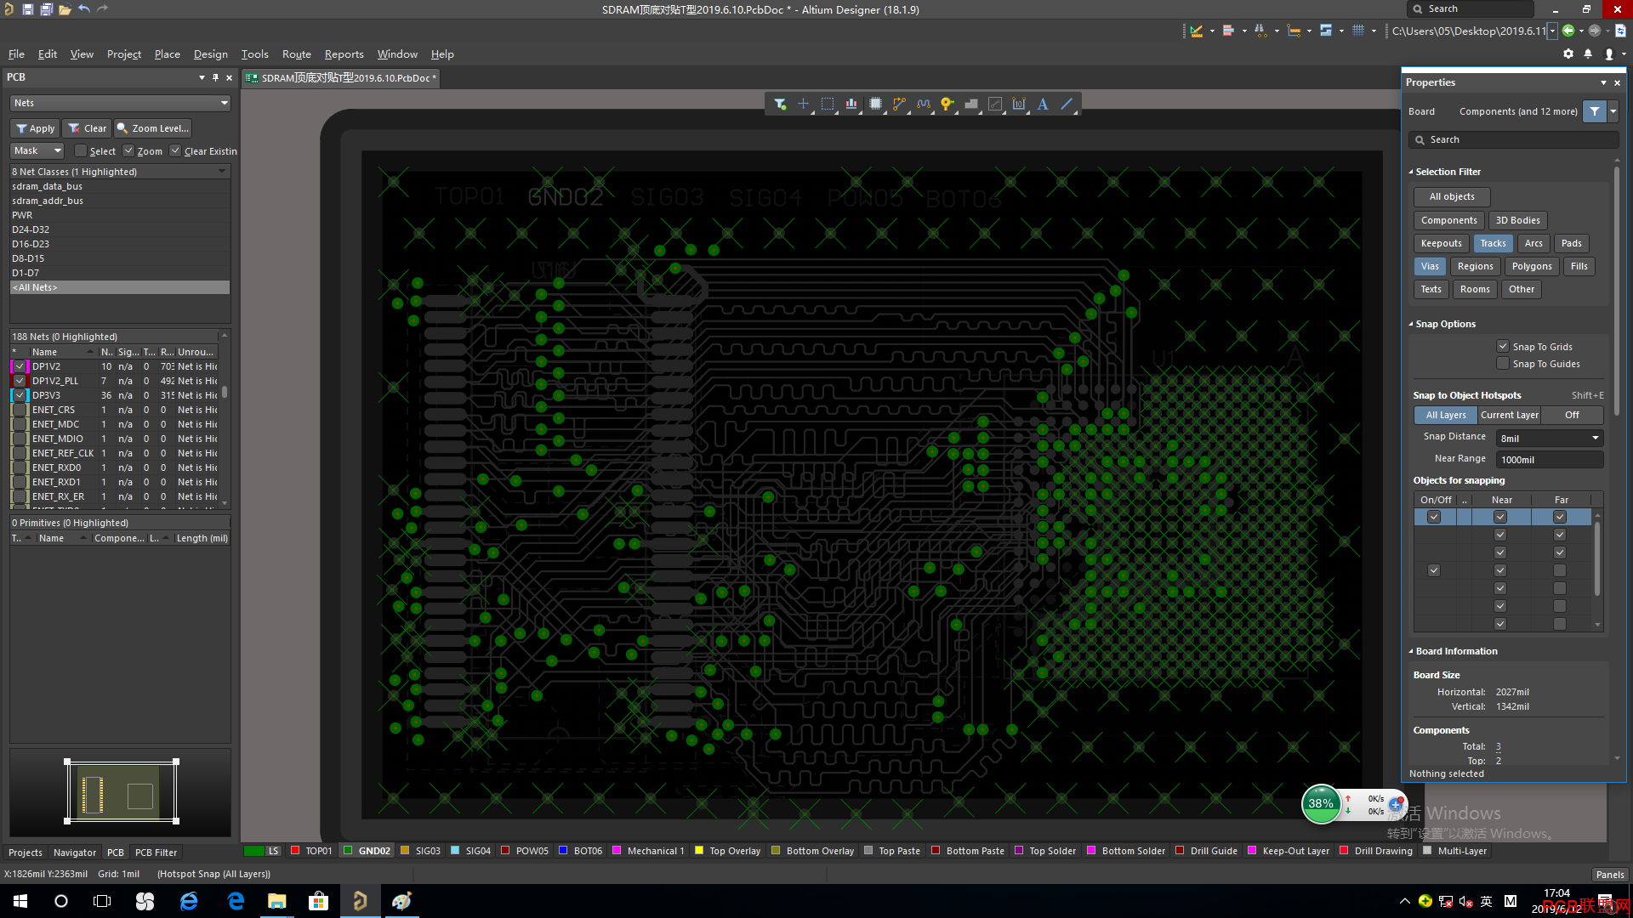Choose the place text string tool

click(x=1043, y=104)
